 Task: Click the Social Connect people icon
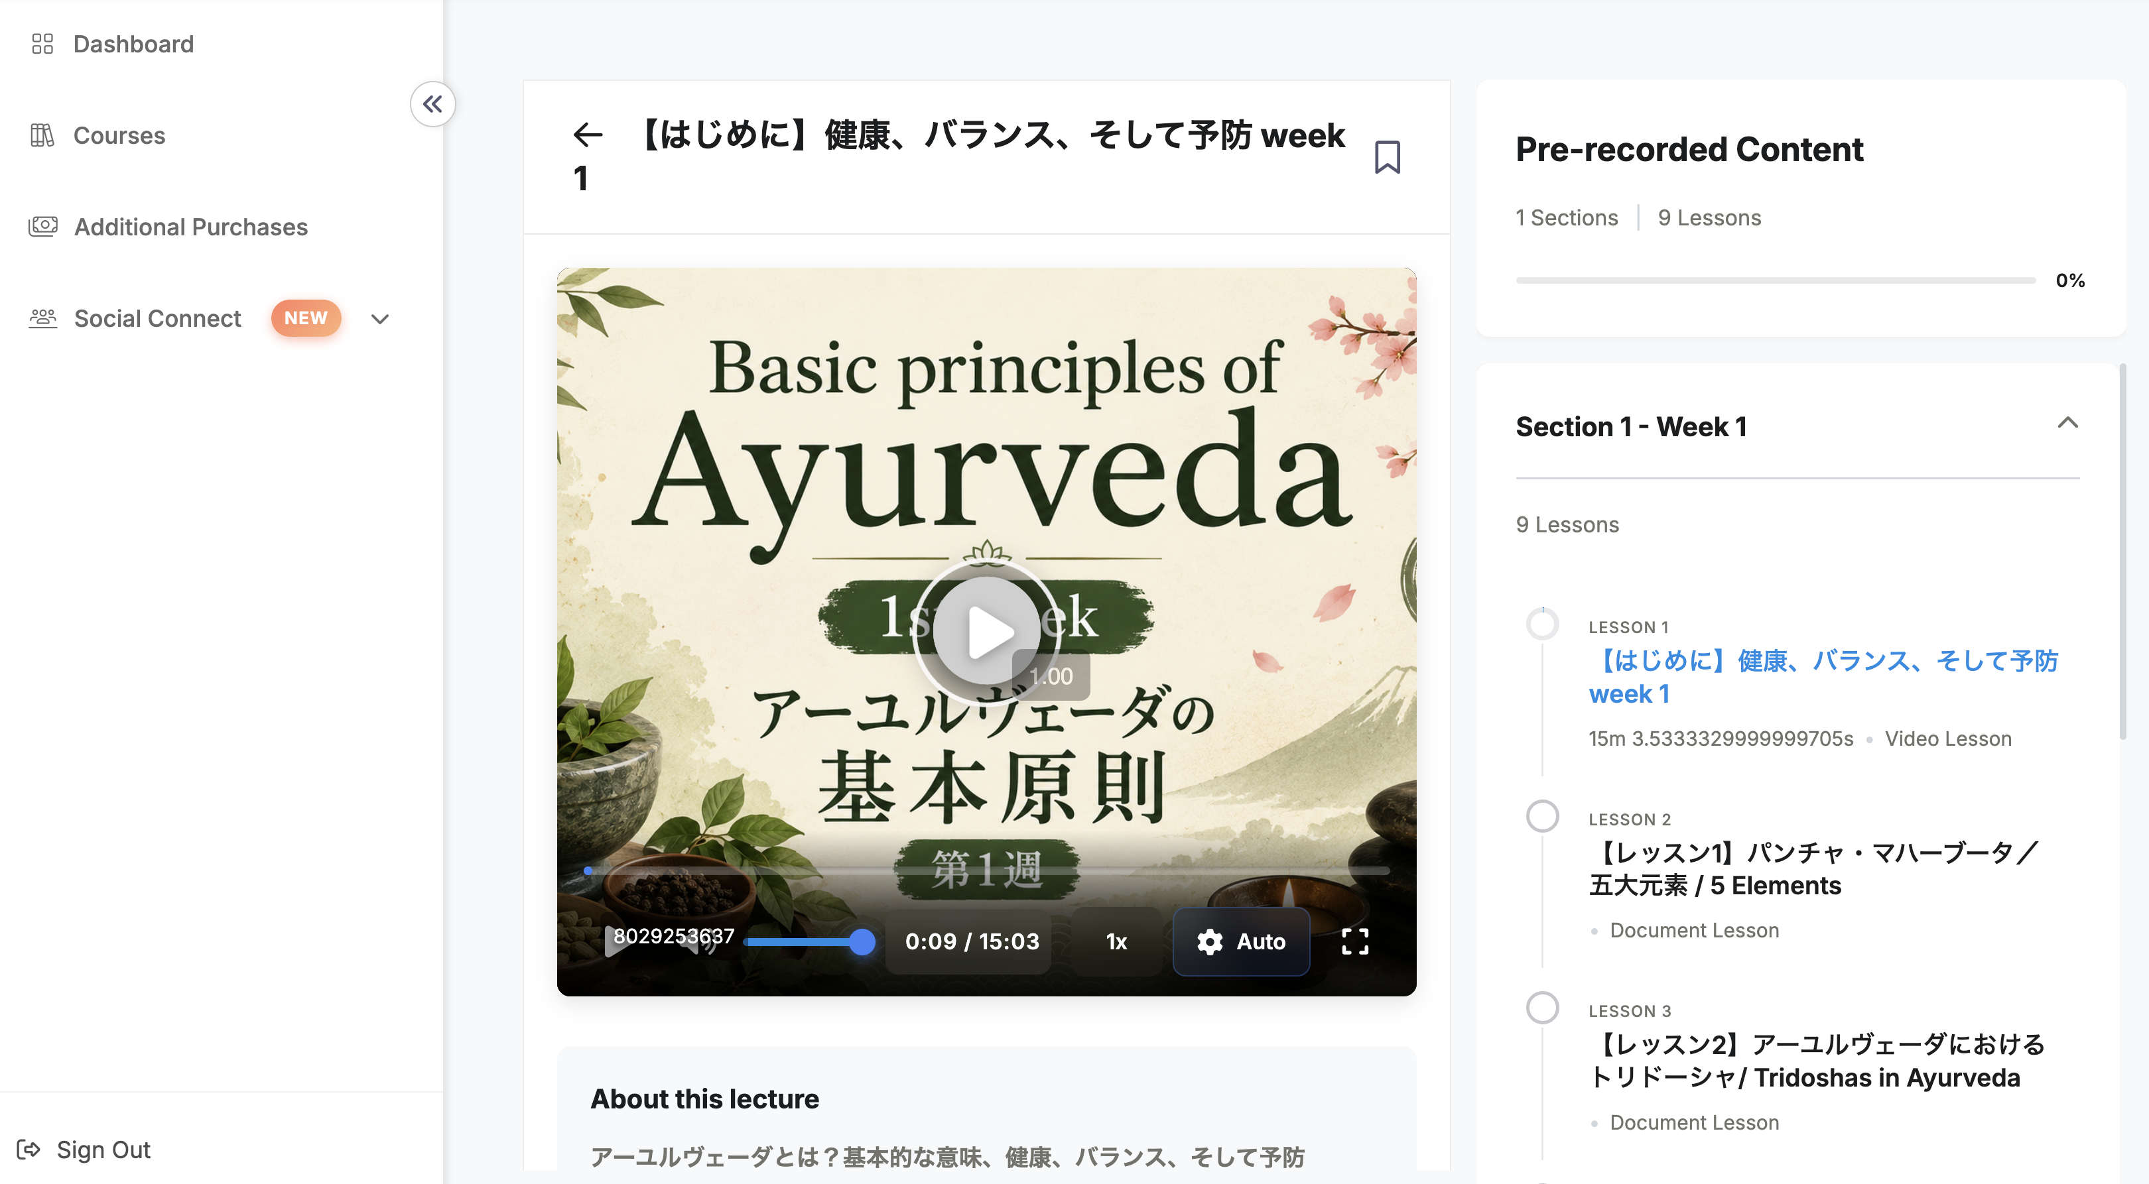click(42, 318)
